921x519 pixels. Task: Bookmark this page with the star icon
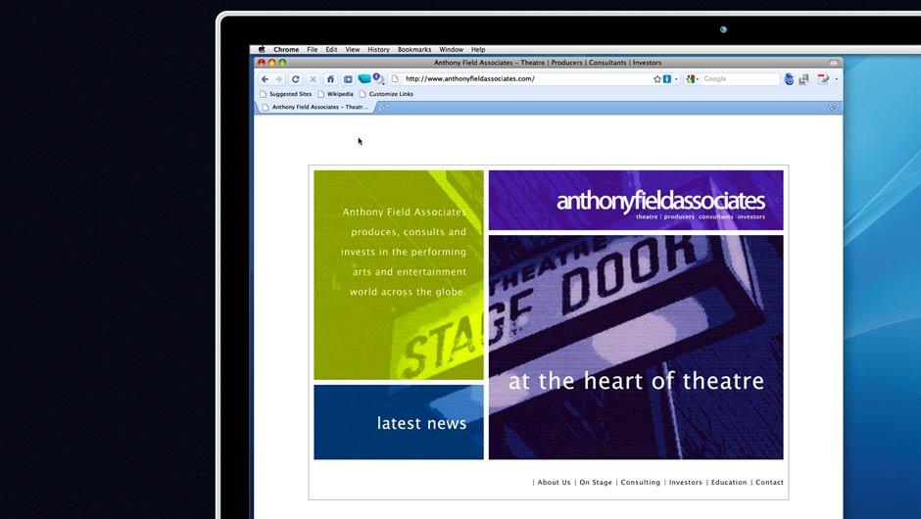657,78
